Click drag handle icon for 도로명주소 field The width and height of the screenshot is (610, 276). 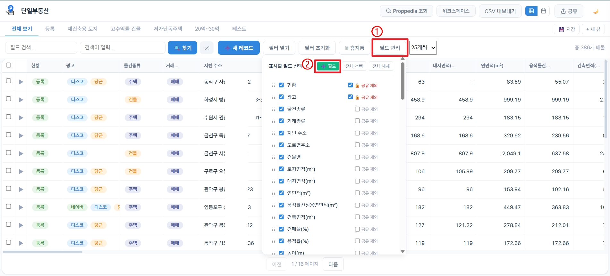click(274, 145)
